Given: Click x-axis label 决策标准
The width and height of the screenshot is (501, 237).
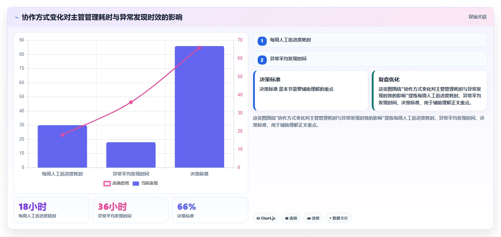Looking at the screenshot, I should (x=199, y=173).
